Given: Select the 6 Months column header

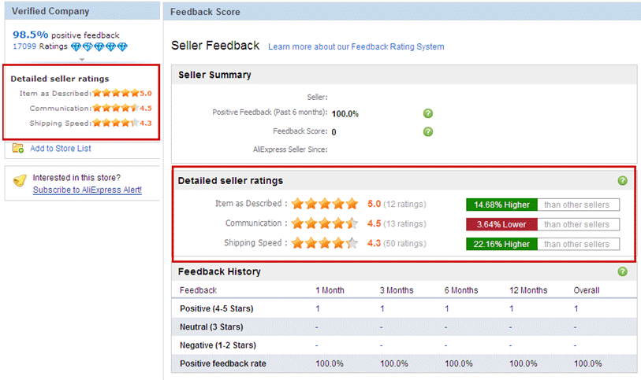Looking at the screenshot, I should click(461, 290).
